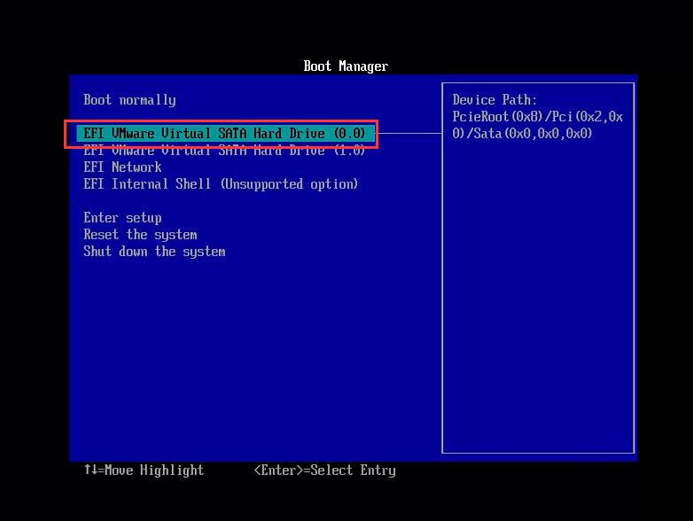693x521 pixels.
Task: Click the Boot Manager title
Action: tap(346, 66)
